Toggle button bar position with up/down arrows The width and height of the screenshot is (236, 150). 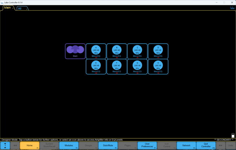(5, 145)
